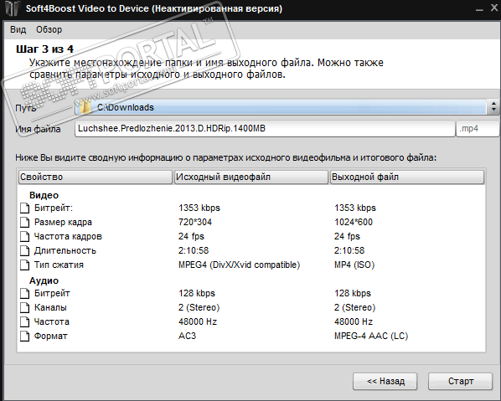Minimize the Soft4Boost window
Screen dimensions: 501x401
pyautogui.click(x=479, y=9)
